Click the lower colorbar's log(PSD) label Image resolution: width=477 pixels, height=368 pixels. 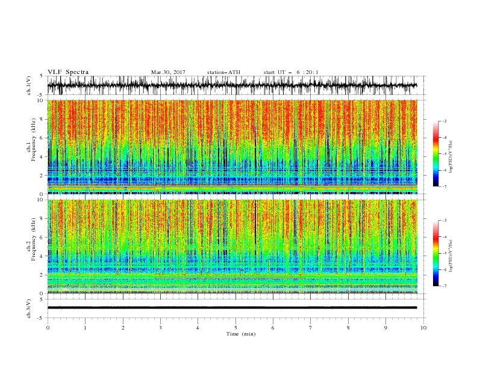point(451,256)
